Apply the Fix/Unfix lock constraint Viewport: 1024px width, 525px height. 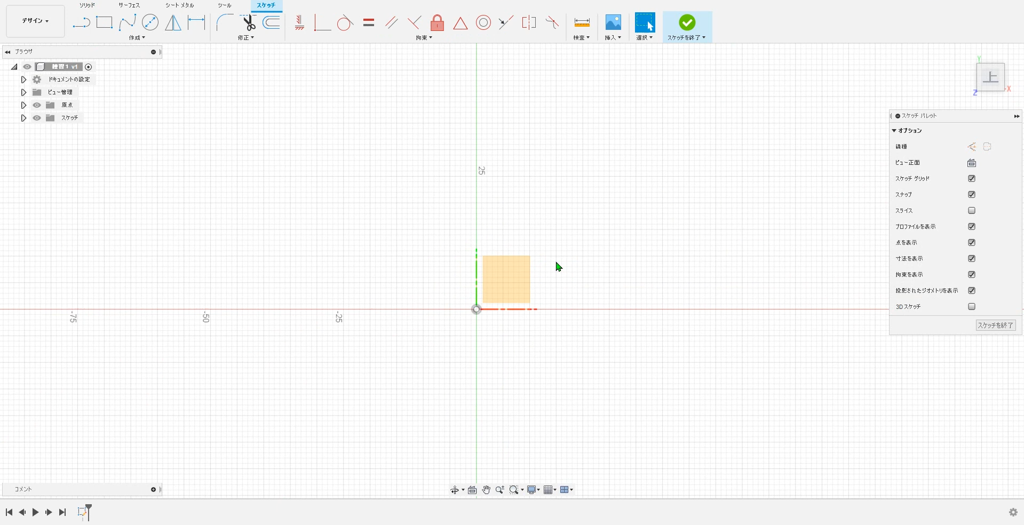click(437, 22)
